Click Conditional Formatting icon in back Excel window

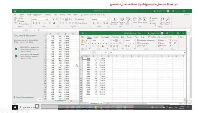tap(114, 21)
